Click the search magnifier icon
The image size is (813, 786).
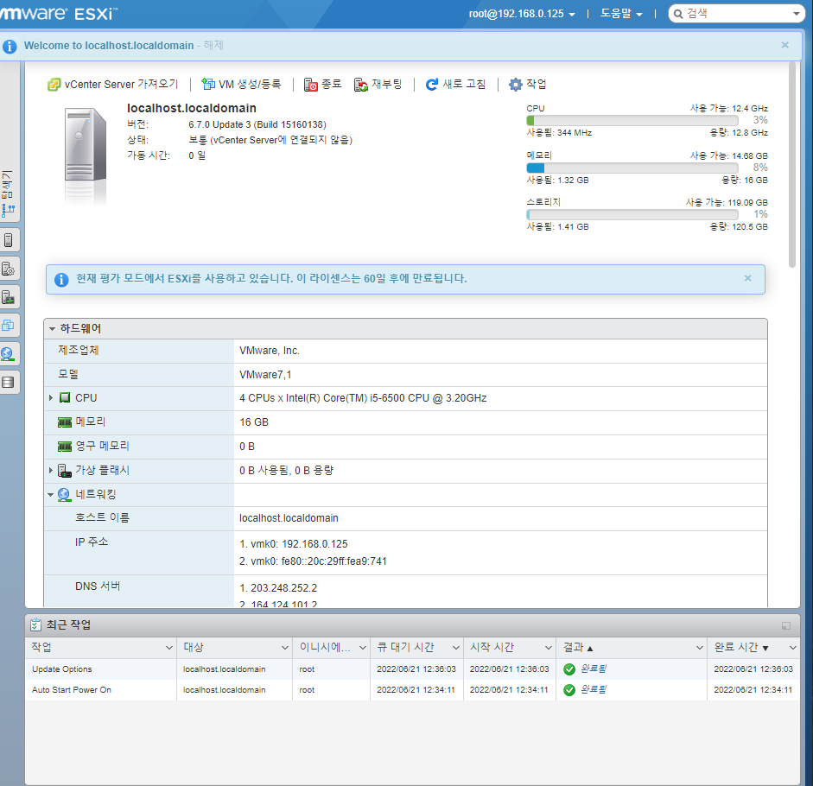point(678,14)
